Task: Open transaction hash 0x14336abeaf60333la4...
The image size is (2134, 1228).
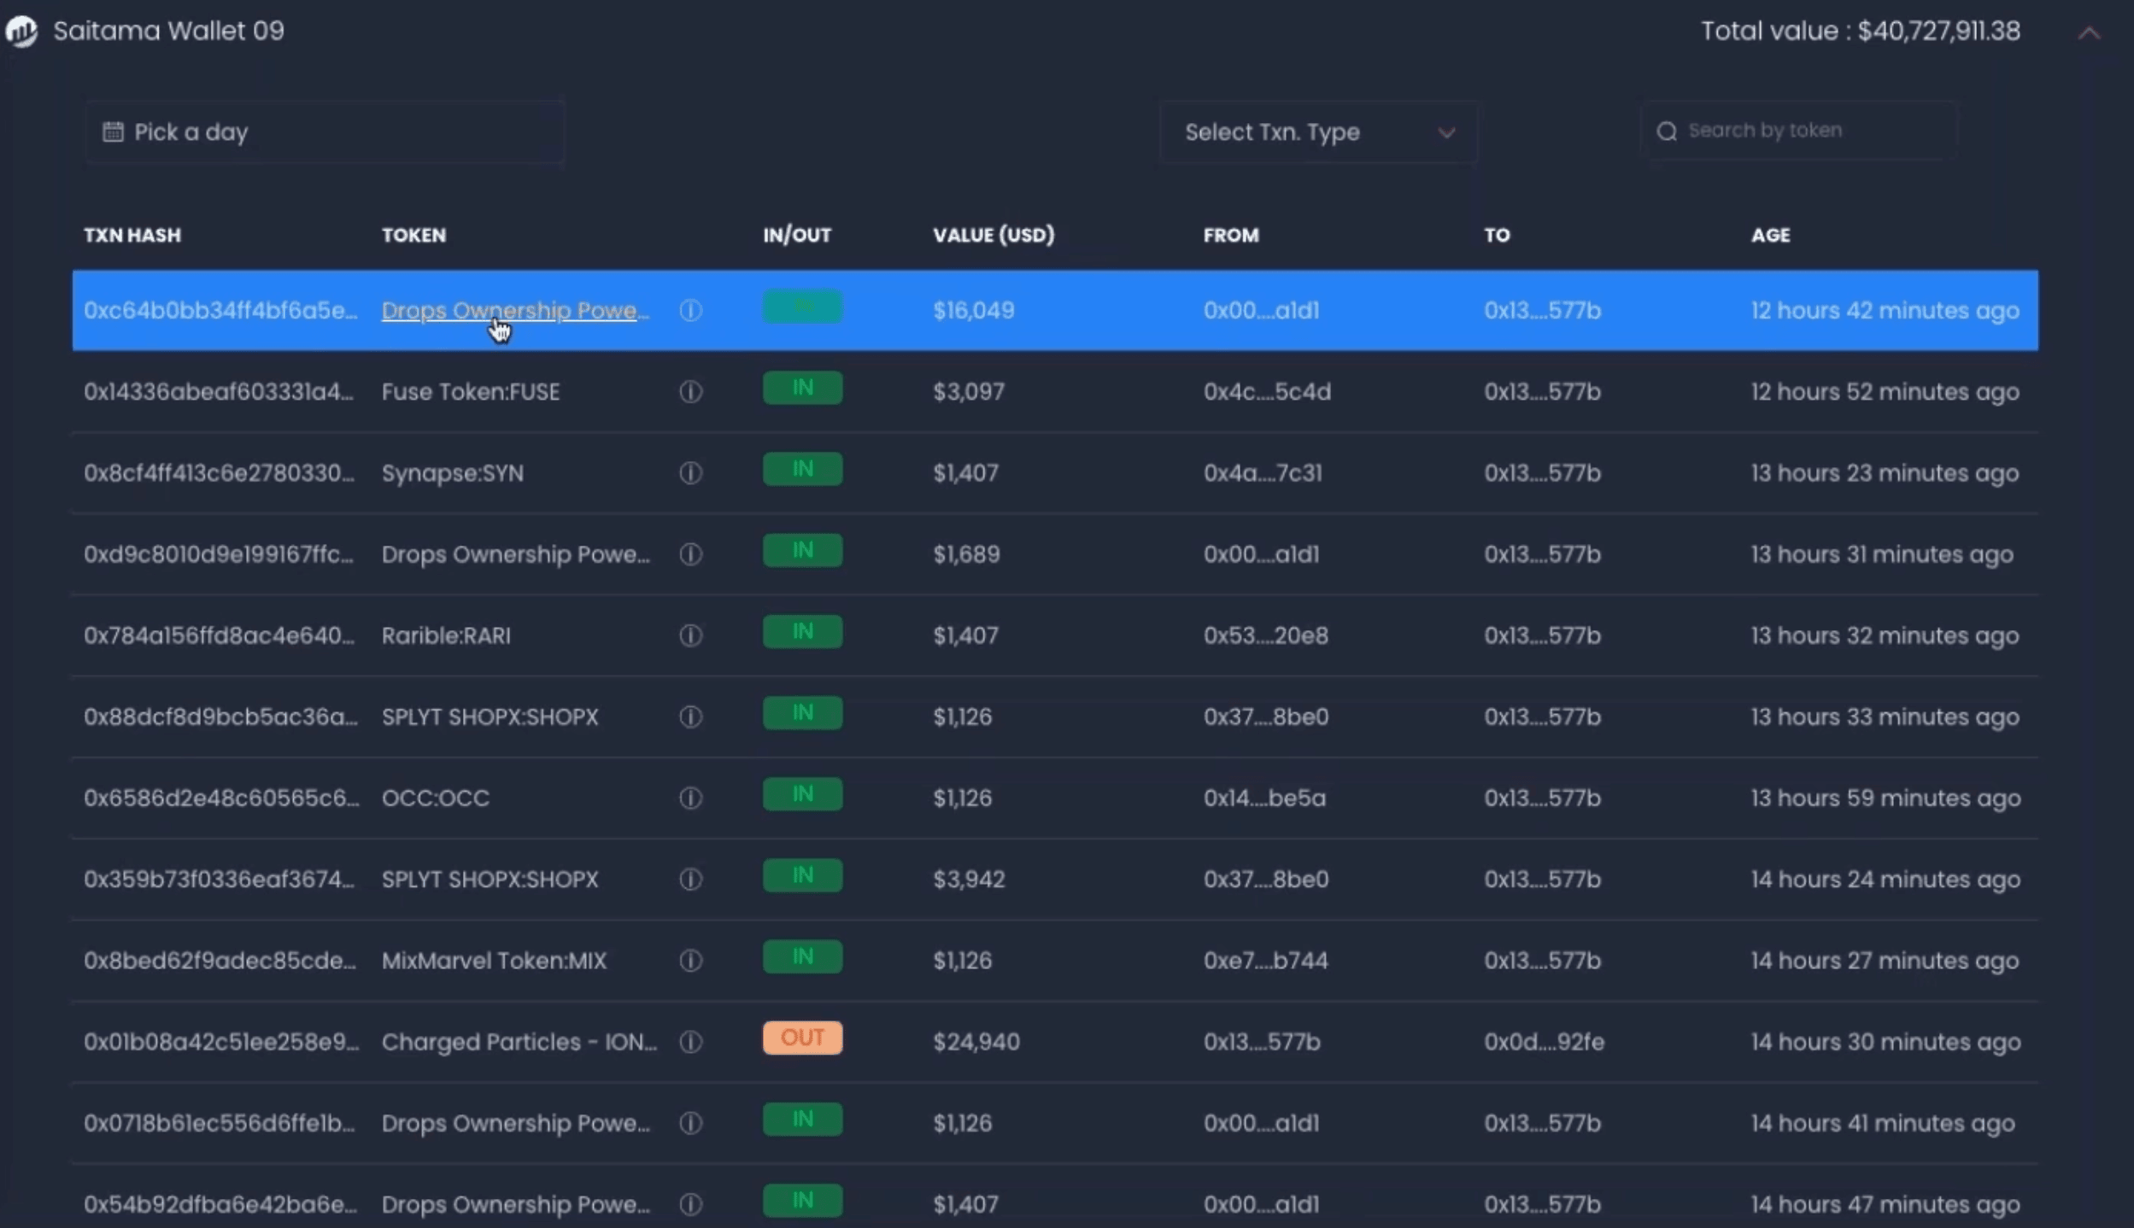Action: (x=219, y=392)
